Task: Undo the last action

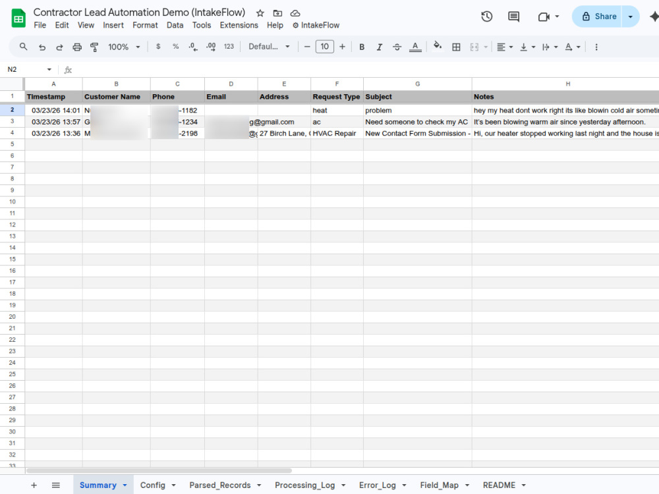Action: click(42, 47)
